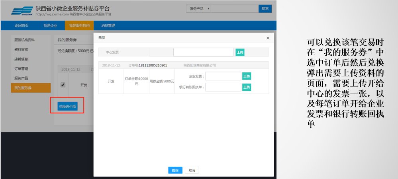
Task: Open the 消息管理 navigation tab
Action: [x=108, y=25]
